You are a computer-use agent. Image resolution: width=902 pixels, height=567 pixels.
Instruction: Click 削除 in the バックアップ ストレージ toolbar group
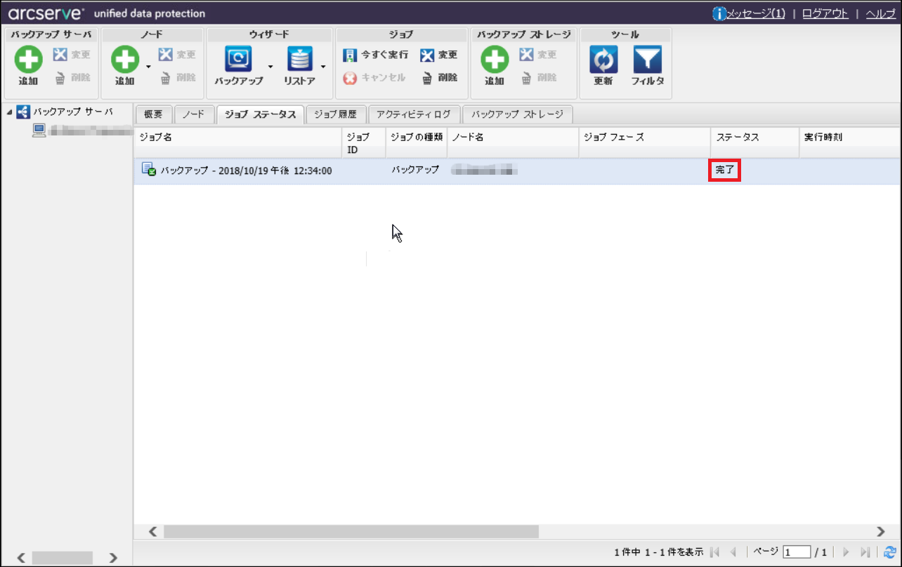point(538,78)
